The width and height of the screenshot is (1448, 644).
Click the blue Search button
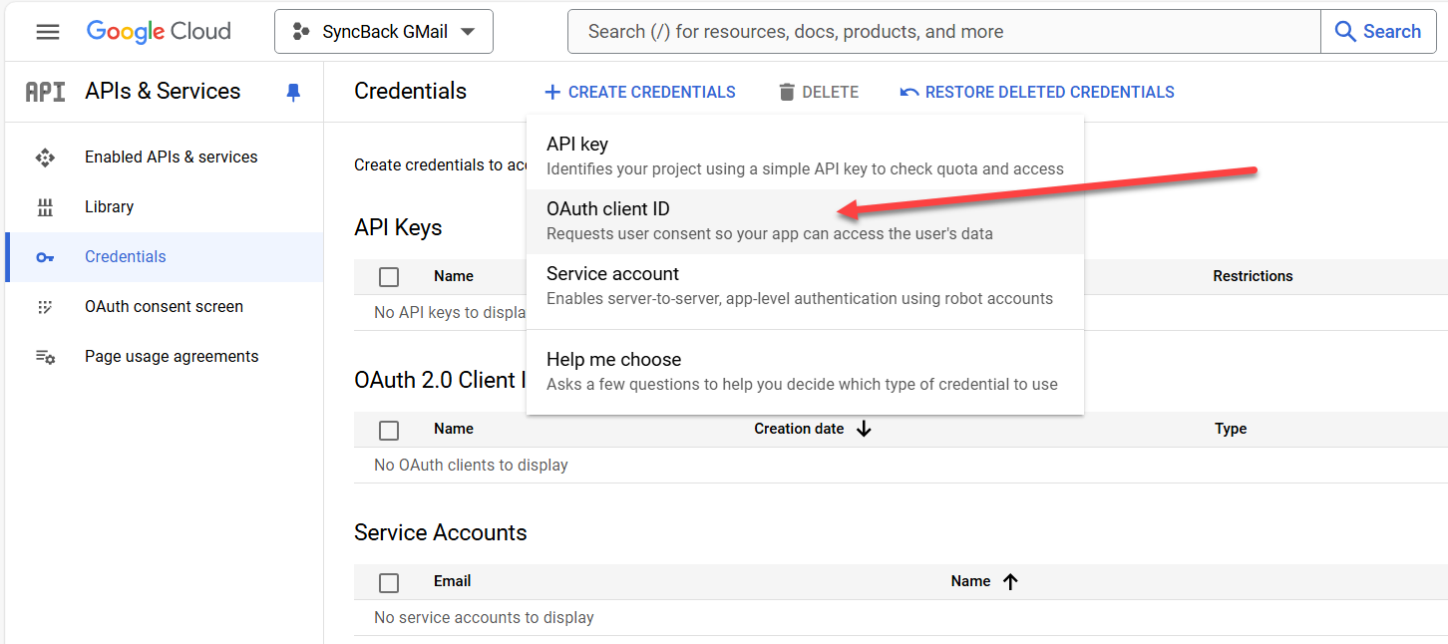click(x=1378, y=32)
